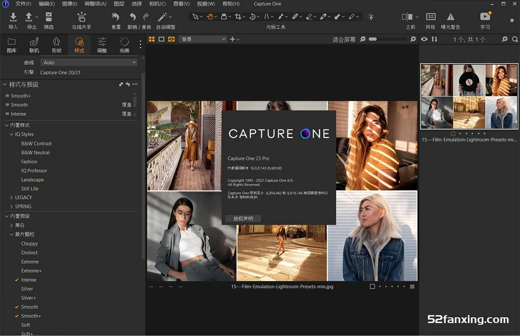Click the Export (导出) icon

point(29,17)
